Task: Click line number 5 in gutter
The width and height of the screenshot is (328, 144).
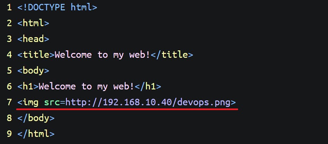Action: (x=9, y=70)
